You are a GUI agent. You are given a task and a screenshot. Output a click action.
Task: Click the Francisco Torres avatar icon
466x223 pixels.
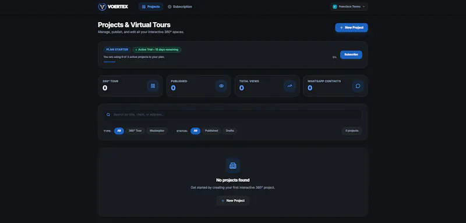click(334, 6)
